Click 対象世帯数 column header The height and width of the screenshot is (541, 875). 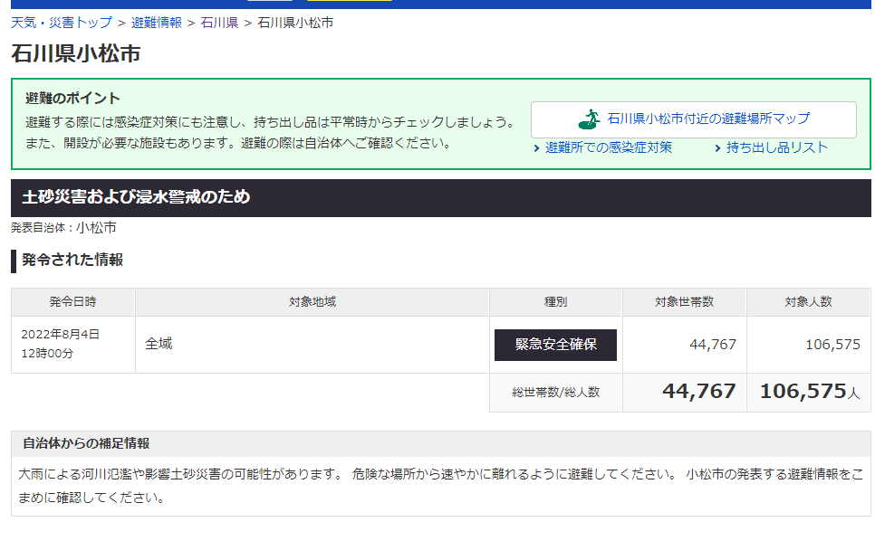(x=685, y=302)
